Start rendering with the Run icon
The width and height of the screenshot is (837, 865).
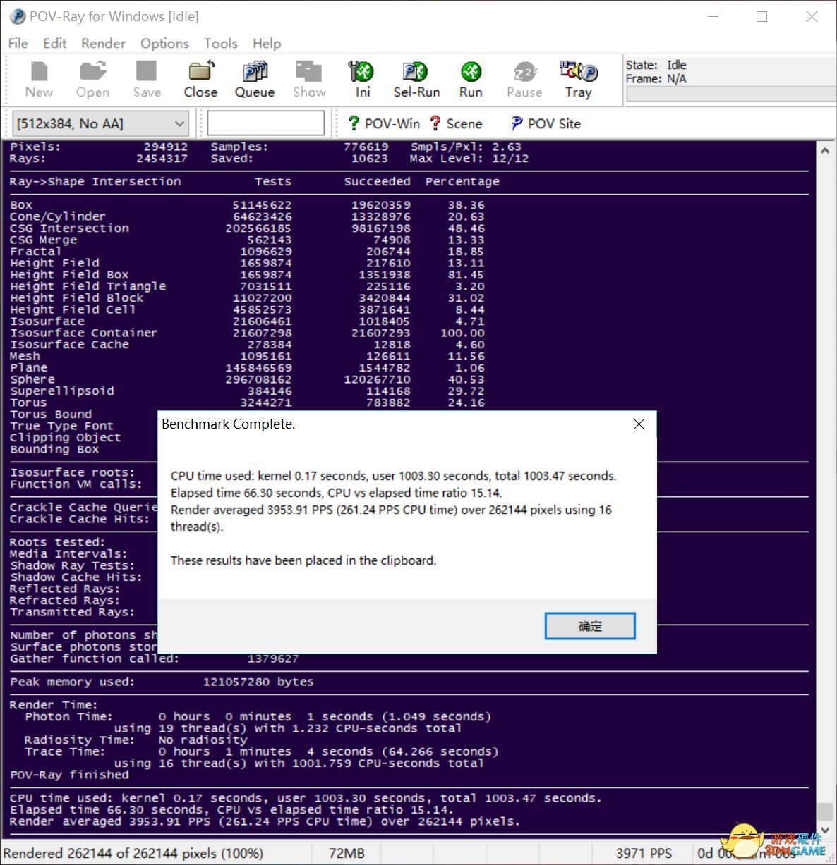[x=471, y=80]
